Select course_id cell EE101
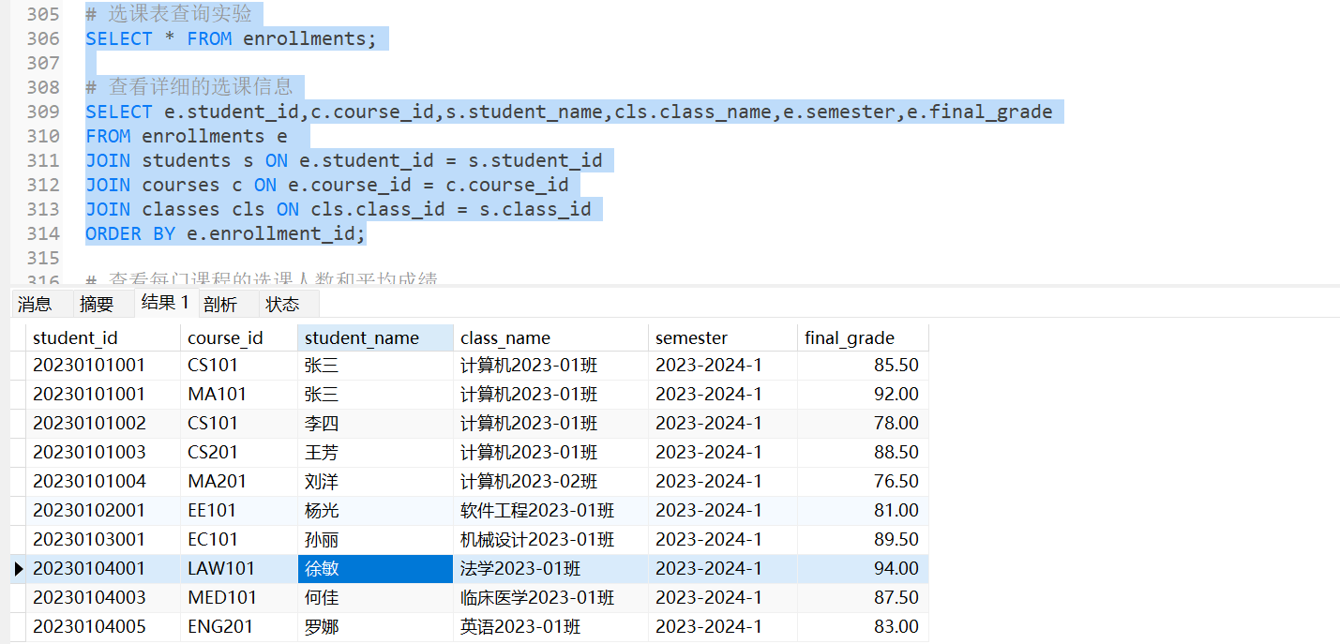This screenshot has height=644, width=1340. 239,510
